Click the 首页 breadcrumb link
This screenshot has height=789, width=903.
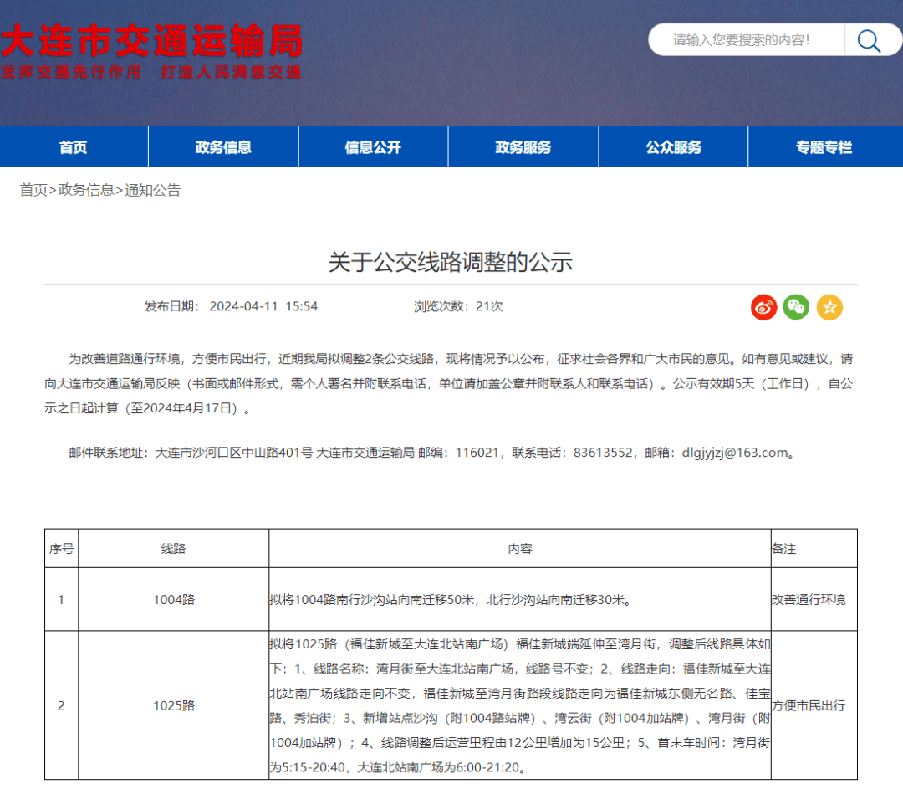(33, 191)
